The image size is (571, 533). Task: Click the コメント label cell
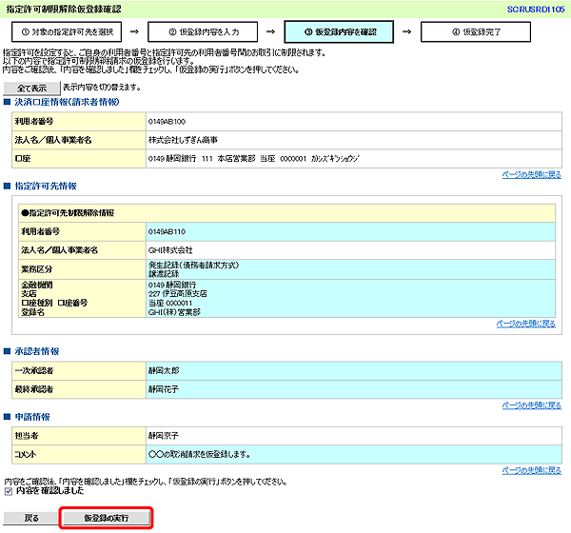coord(79,454)
